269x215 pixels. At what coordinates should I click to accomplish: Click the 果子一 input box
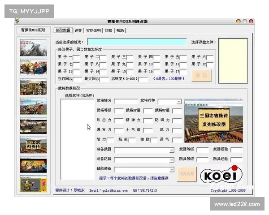76,57
